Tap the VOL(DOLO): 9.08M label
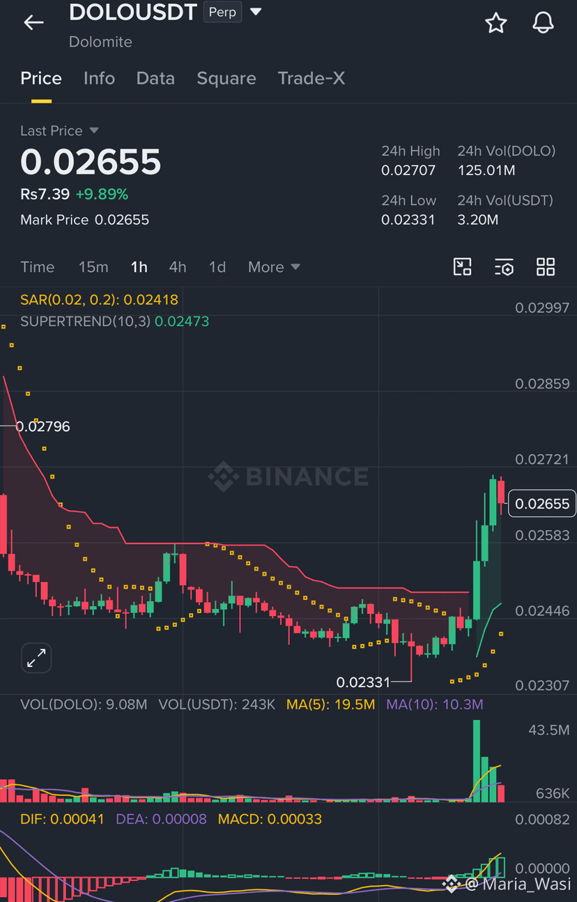The height and width of the screenshot is (902, 577). pyautogui.click(x=84, y=705)
